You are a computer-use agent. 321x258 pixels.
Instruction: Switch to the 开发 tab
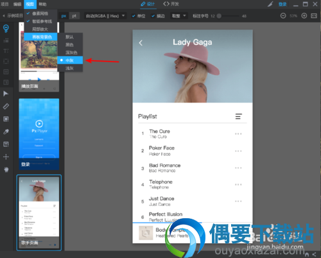pyautogui.click(x=171, y=4)
